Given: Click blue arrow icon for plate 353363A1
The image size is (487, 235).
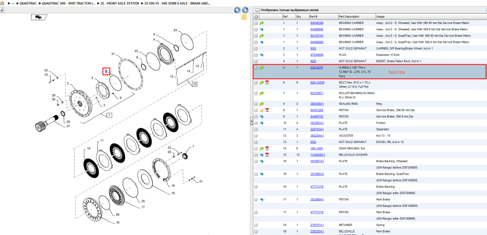Looking at the screenshot, I should pyautogui.click(x=262, y=123).
